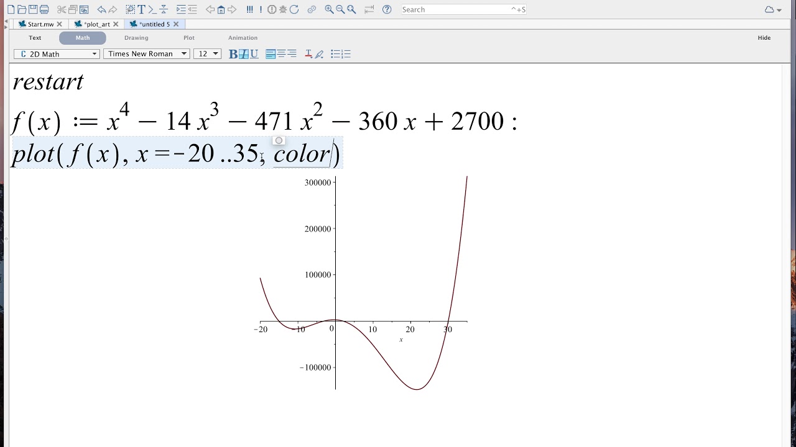
Task: Open help with the question mark icon
Action: [387, 9]
